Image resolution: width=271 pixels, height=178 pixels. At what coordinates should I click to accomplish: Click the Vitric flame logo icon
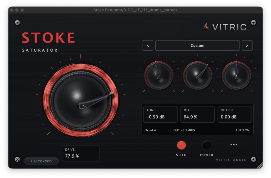206,27
